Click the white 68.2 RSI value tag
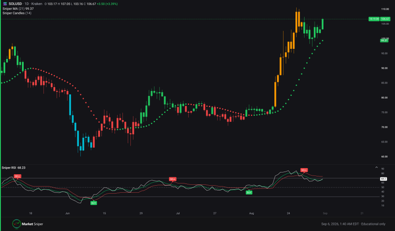Viewport: 395px width, 231px height. (x=383, y=179)
